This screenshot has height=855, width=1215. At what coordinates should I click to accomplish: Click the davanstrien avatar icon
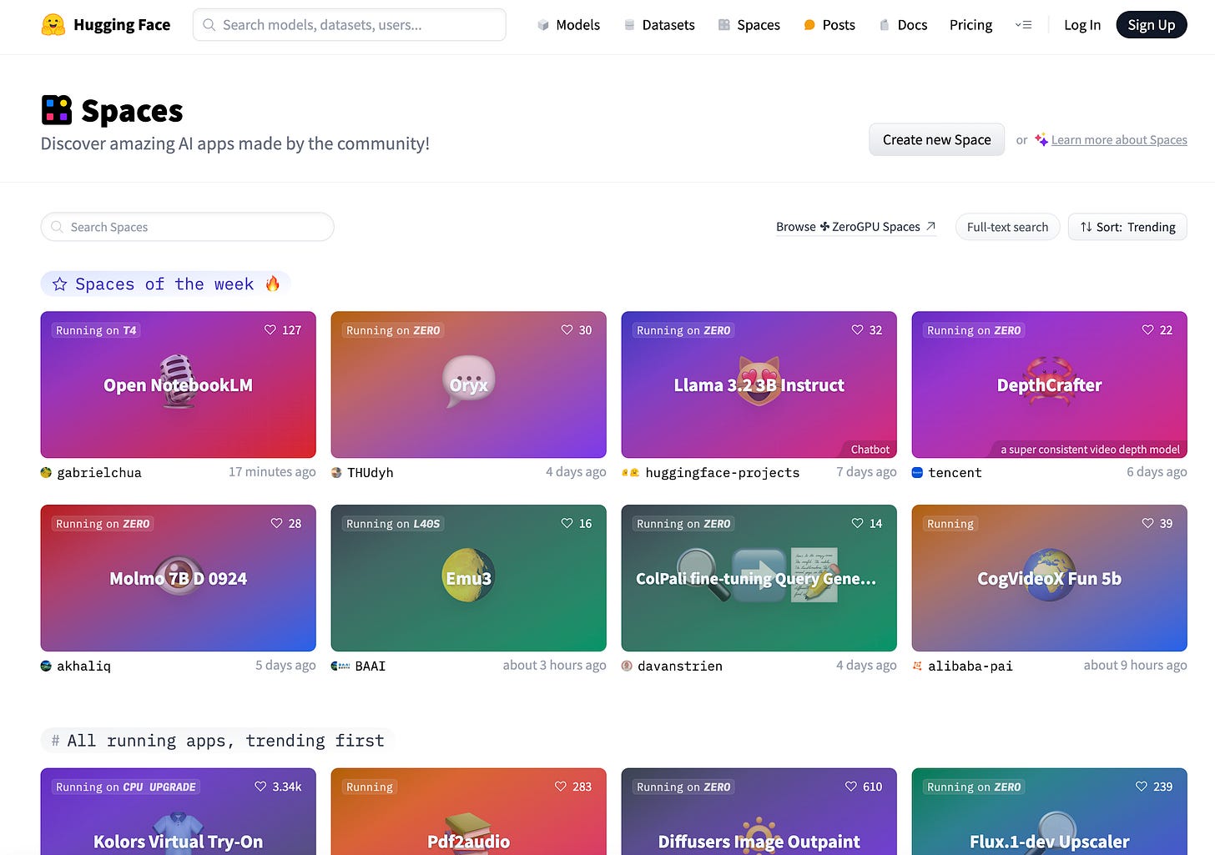tap(627, 666)
